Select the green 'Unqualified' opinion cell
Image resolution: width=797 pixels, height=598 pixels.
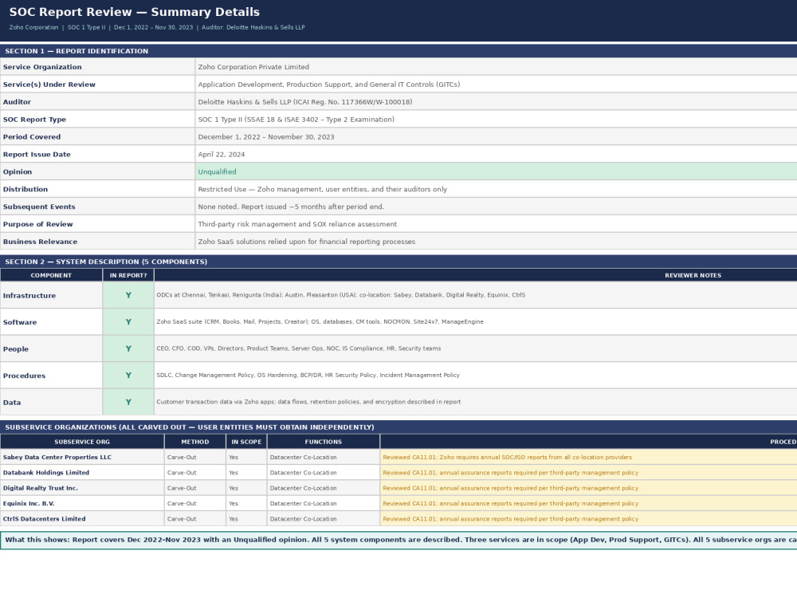496,172
